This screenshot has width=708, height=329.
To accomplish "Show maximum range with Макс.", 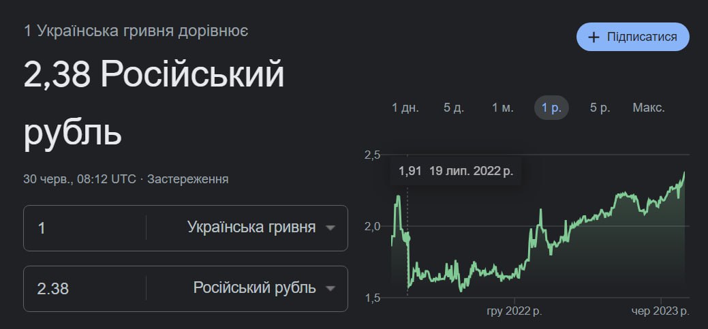I will click(x=649, y=108).
